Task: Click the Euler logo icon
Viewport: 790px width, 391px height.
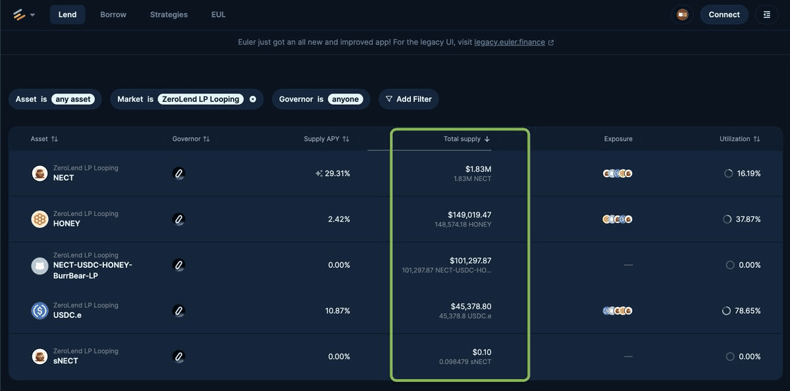Action: (19, 14)
